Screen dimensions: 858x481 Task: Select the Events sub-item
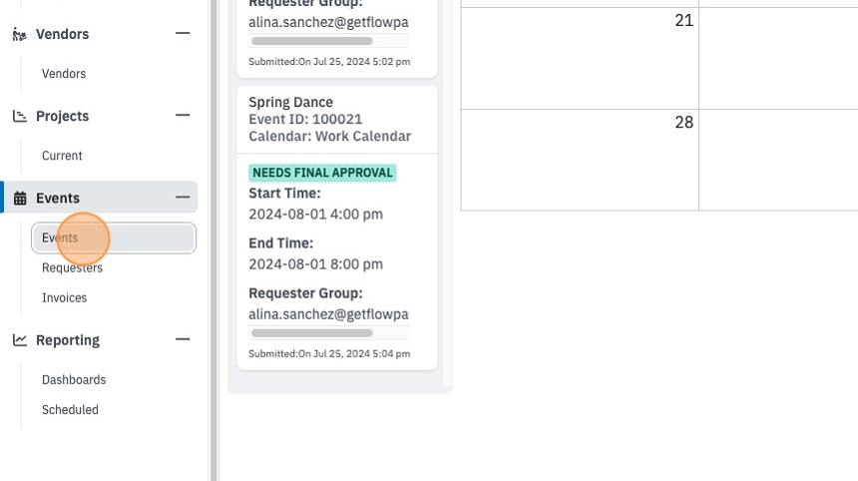pos(114,239)
